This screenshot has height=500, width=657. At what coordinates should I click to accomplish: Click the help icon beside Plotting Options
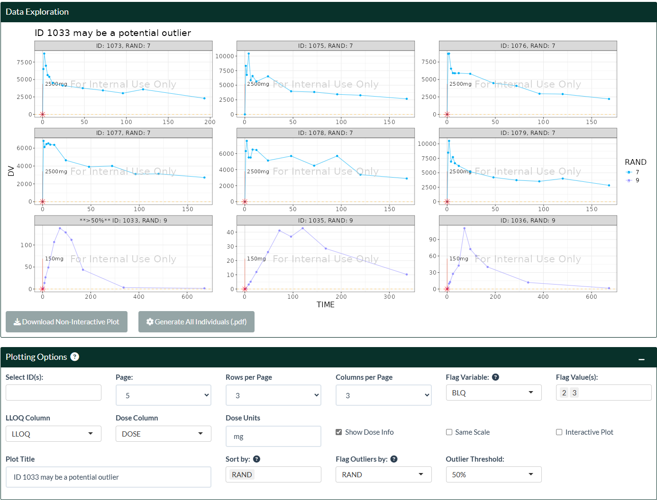(75, 357)
